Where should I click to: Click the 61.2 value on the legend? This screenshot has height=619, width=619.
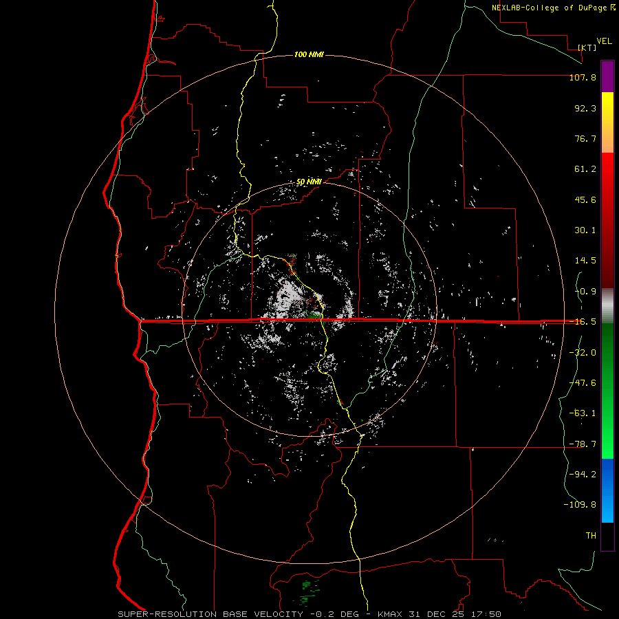point(585,169)
